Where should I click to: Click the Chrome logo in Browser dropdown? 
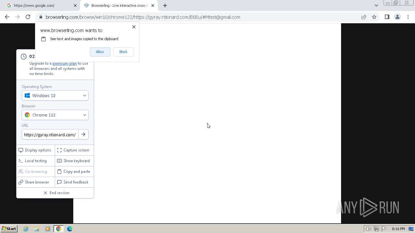click(27, 115)
